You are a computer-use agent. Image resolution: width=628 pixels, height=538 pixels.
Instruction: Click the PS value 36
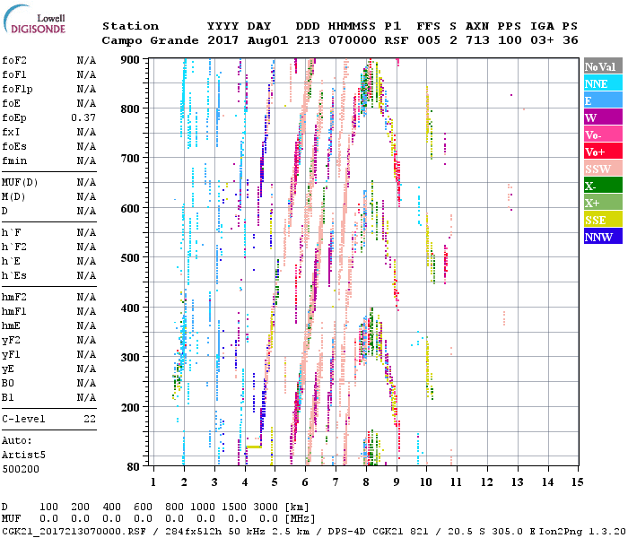click(571, 40)
